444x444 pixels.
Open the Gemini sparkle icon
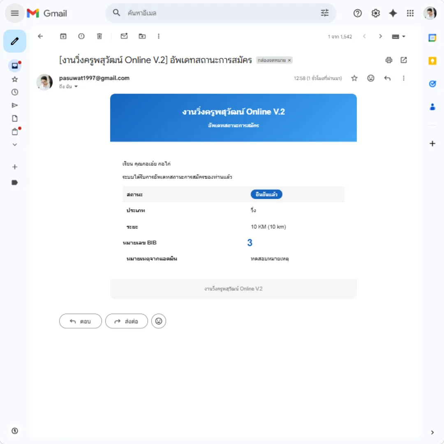pos(393,13)
